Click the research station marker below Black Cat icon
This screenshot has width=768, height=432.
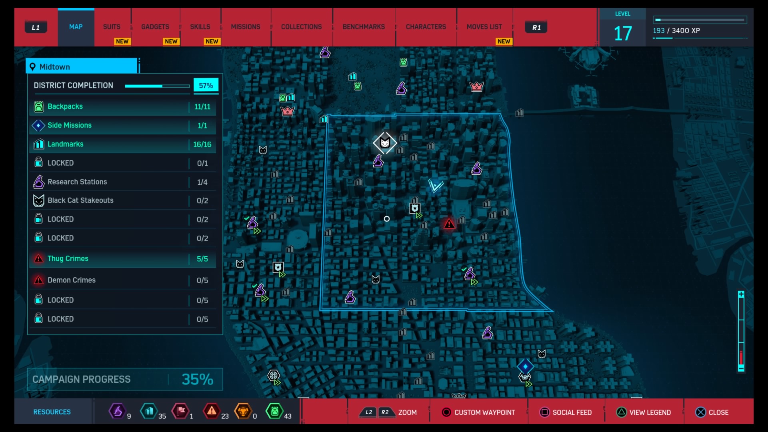click(x=378, y=161)
